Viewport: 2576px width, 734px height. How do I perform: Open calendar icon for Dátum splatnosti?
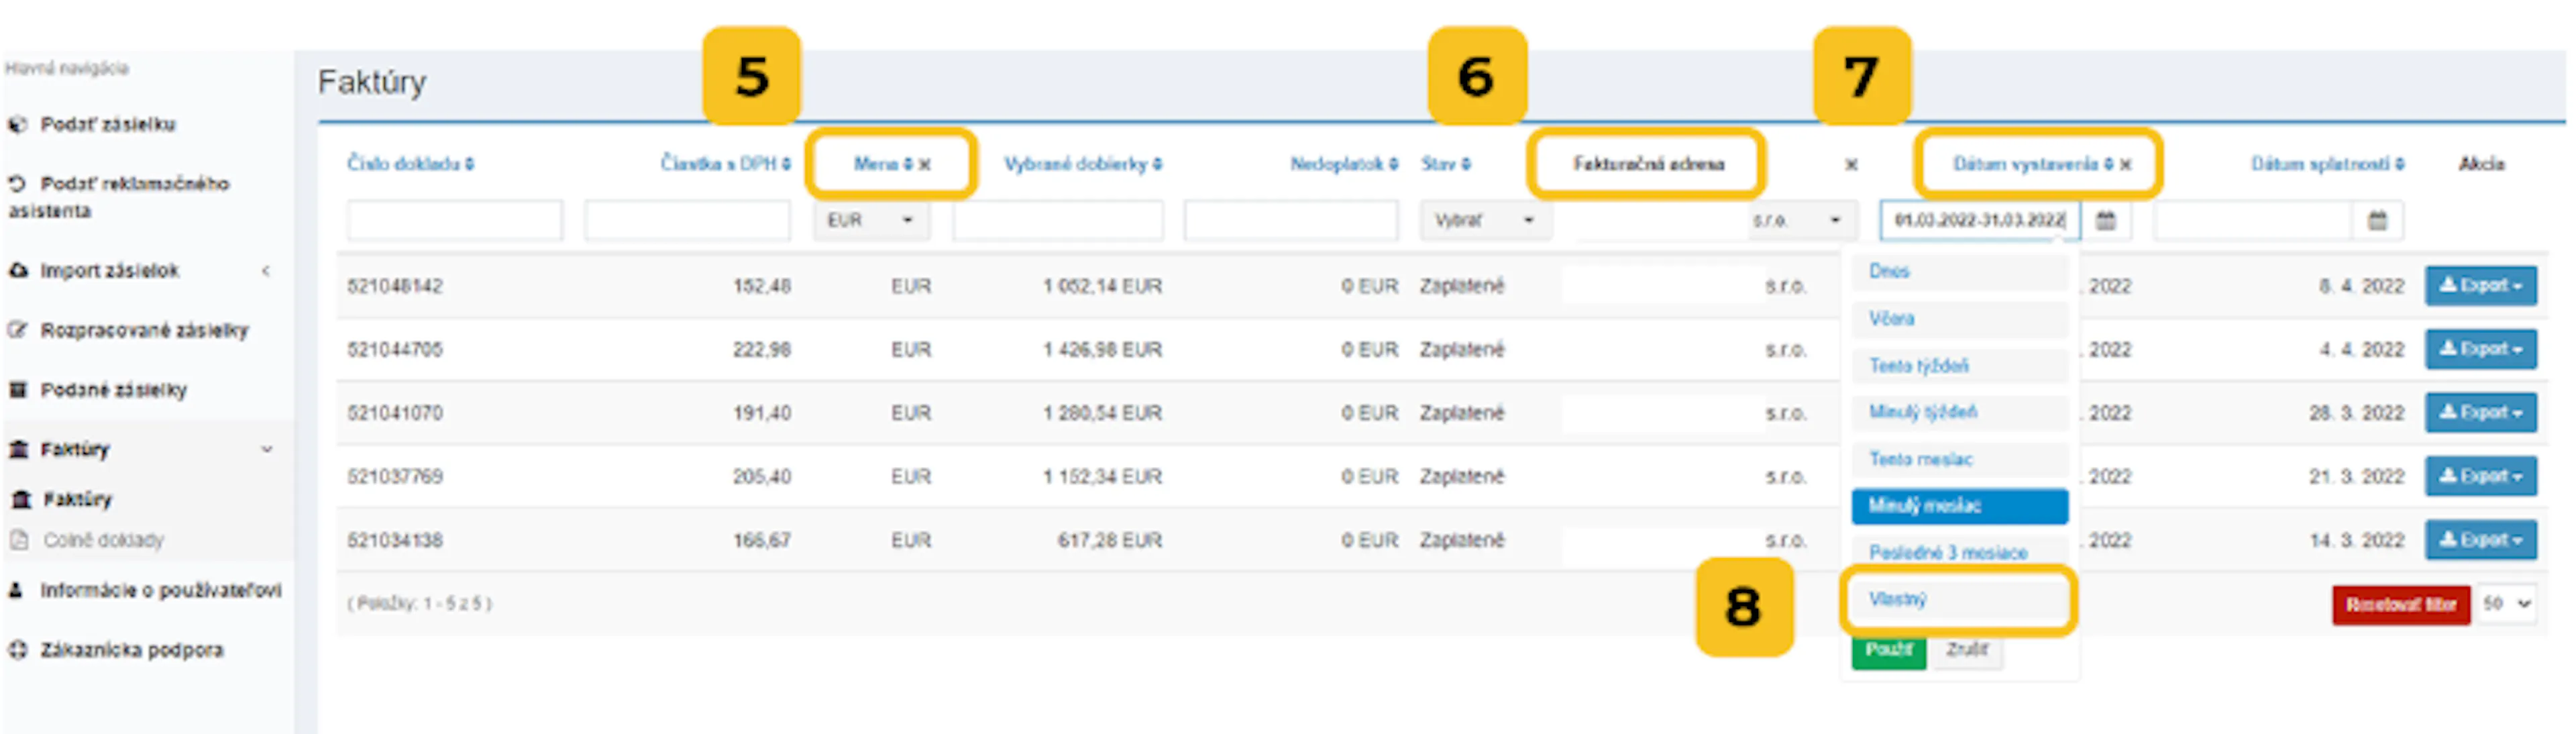(2378, 220)
